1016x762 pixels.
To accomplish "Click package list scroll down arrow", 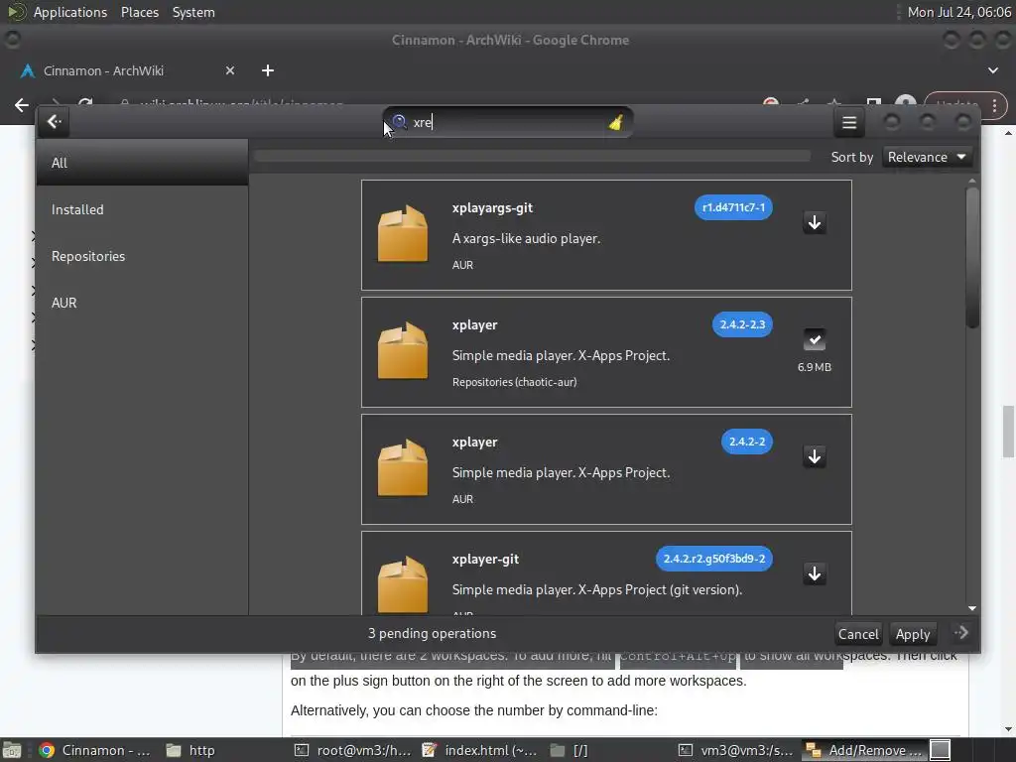I will point(972,608).
